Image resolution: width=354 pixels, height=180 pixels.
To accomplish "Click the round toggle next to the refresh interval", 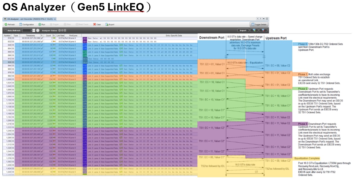I will point(38,31).
